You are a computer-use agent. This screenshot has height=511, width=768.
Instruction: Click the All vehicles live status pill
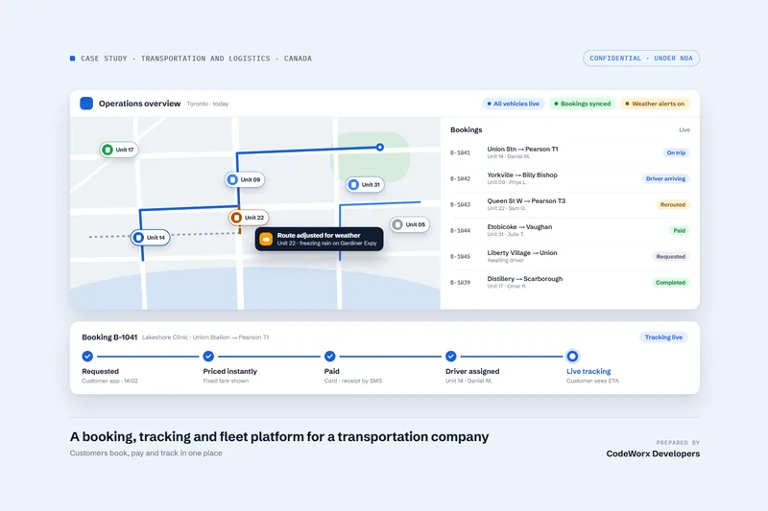(514, 104)
